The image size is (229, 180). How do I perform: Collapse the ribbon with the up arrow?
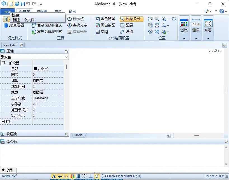pos(216,11)
